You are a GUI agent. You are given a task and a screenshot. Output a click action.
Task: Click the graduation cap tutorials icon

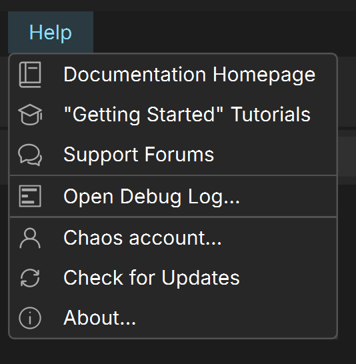coord(30,115)
